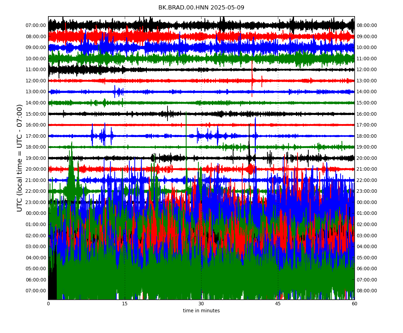The width and height of the screenshot is (403, 333).
Task: Select 06:00:00 on the left axis
Action: coord(36,280)
